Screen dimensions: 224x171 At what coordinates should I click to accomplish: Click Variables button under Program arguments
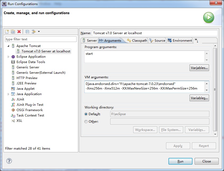(199, 68)
